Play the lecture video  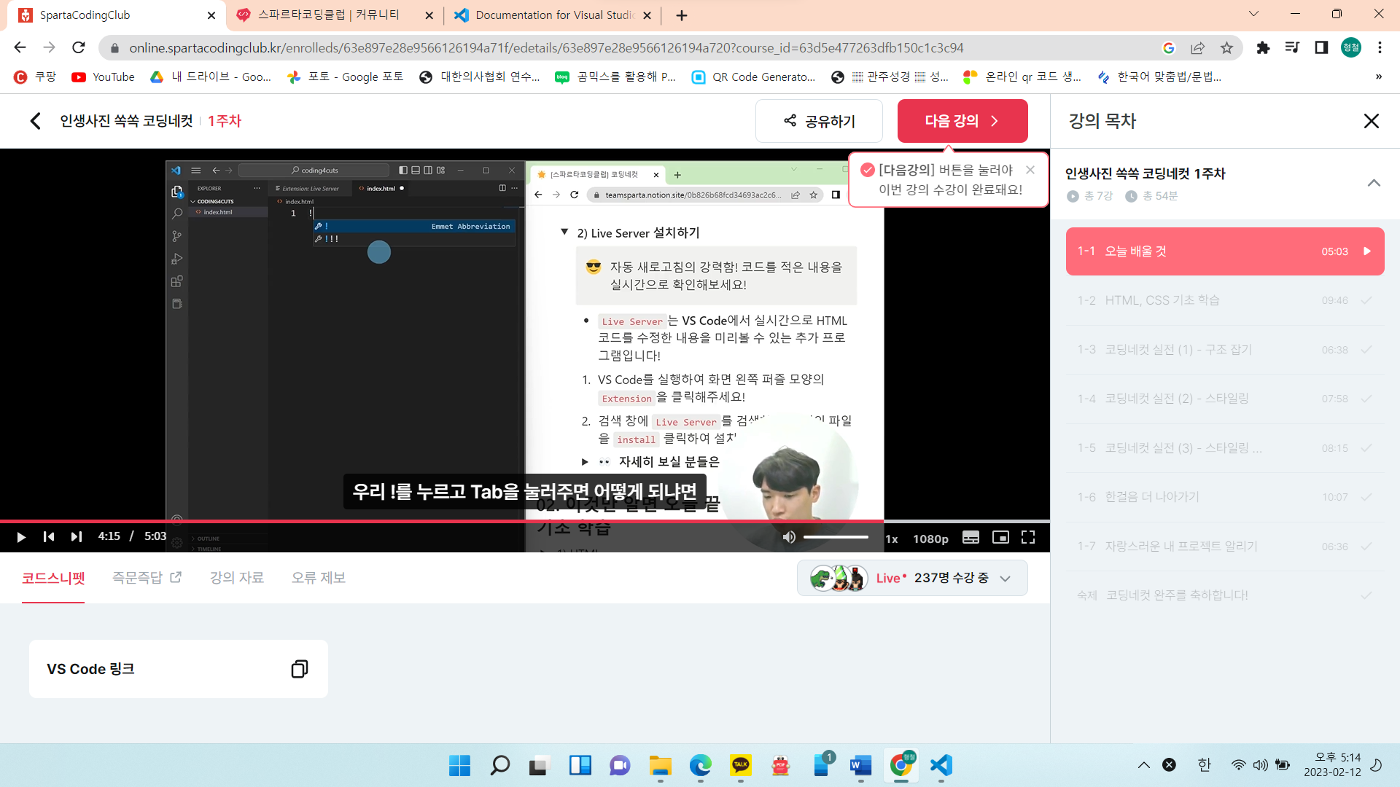[21, 537]
